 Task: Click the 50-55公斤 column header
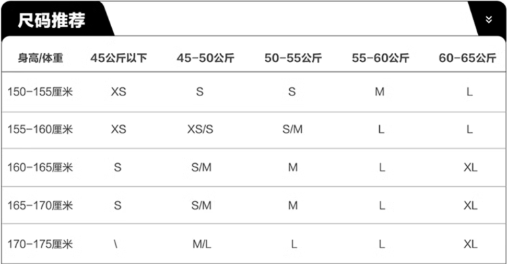292,58
